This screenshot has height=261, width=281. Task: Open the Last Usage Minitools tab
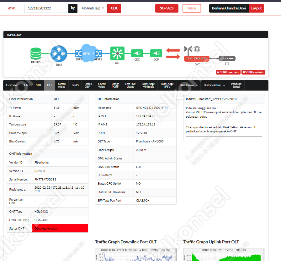coord(148,85)
